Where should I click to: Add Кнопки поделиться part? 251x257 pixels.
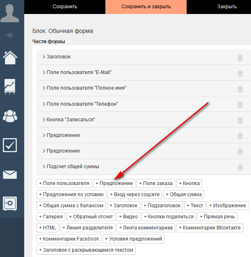[169, 217]
